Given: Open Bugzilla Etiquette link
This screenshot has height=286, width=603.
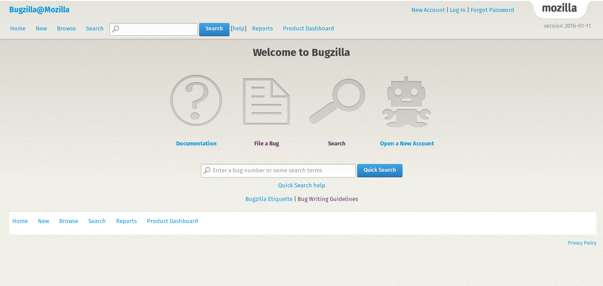Looking at the screenshot, I should [269, 199].
